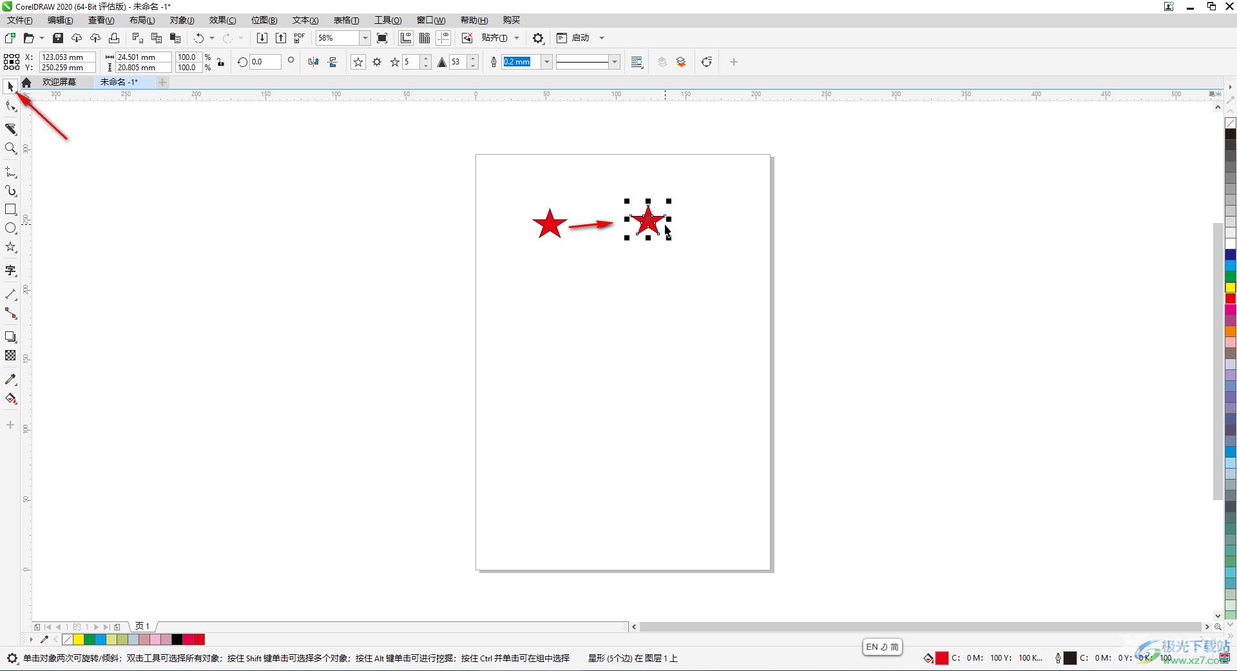Image resolution: width=1237 pixels, height=671 pixels.
Task: Open the Snap To dropdown arrow
Action: [x=517, y=38]
